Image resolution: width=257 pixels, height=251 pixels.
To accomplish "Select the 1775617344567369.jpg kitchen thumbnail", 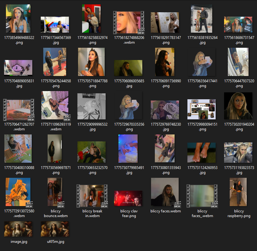I will tap(55, 25).
